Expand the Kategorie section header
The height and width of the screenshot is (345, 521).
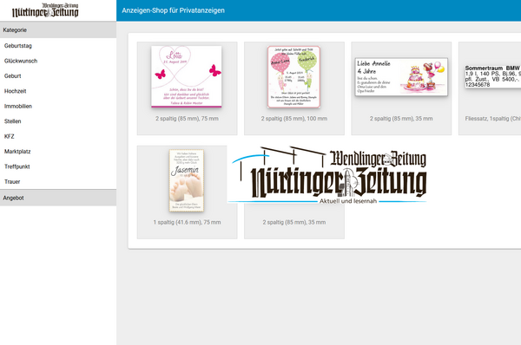click(58, 29)
